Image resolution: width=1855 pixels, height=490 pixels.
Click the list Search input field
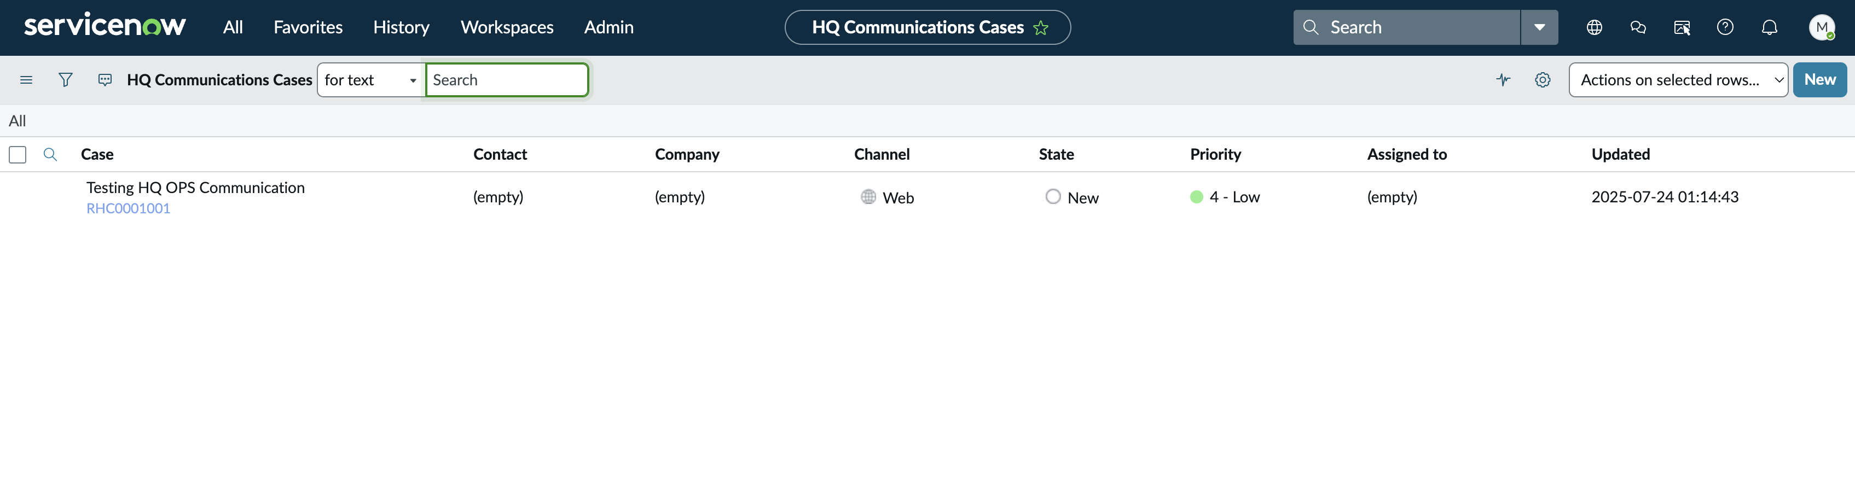pos(507,80)
